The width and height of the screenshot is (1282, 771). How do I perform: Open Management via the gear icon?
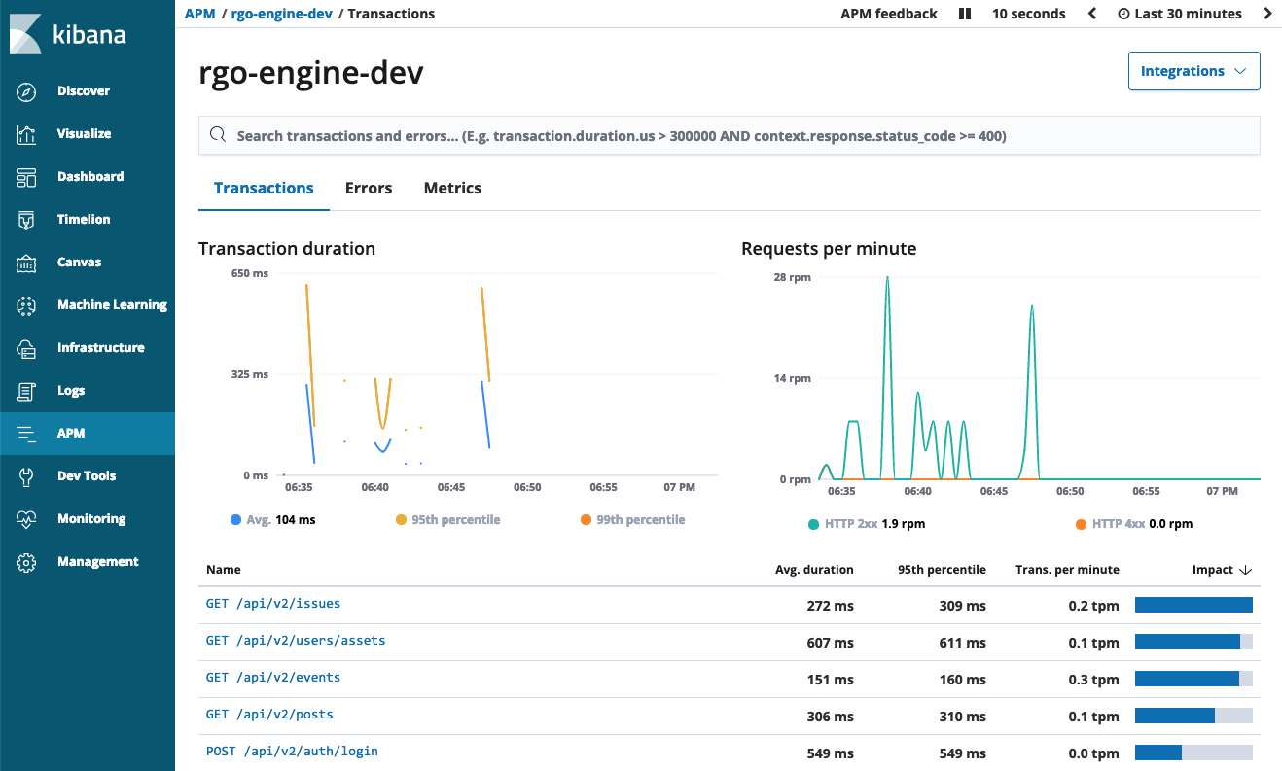coord(26,562)
